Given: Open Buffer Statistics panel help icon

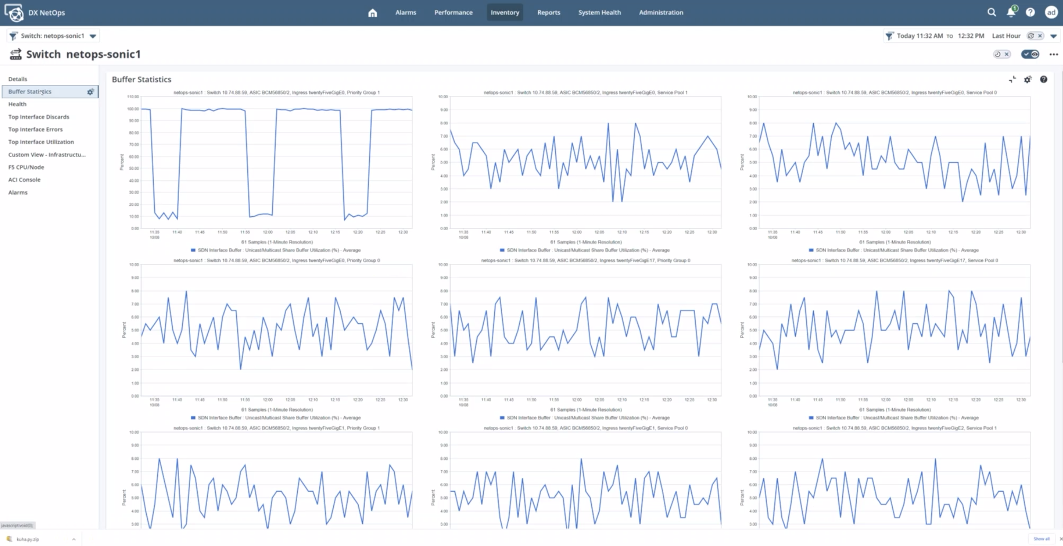Looking at the screenshot, I should point(1043,79).
